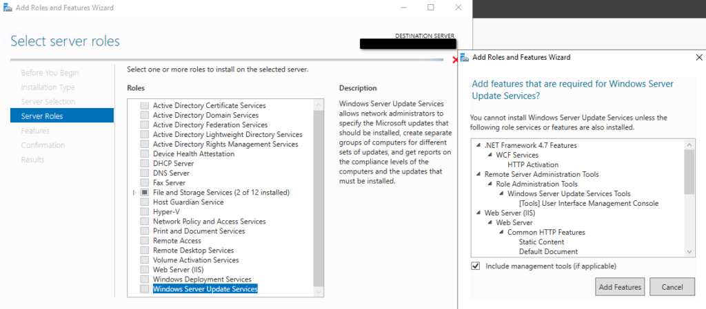
Task: Check Windows Deployment Services role
Action: coord(144,279)
